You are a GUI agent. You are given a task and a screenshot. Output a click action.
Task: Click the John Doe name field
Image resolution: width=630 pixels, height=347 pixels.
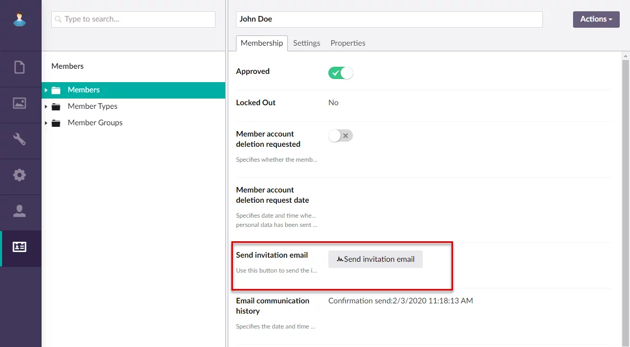[x=389, y=20]
